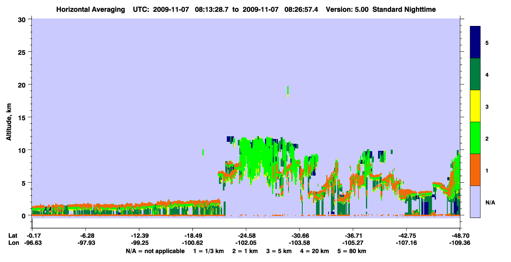Click legend text '1 = 1/3 km'
The image size is (511, 262).
(208, 251)
